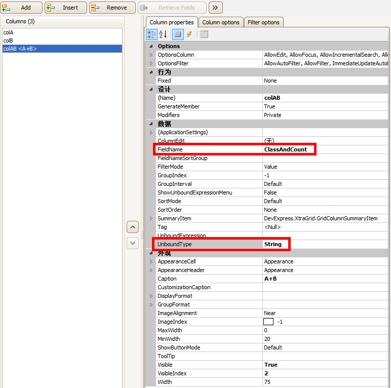Click the Remove column button

[x=112, y=8]
